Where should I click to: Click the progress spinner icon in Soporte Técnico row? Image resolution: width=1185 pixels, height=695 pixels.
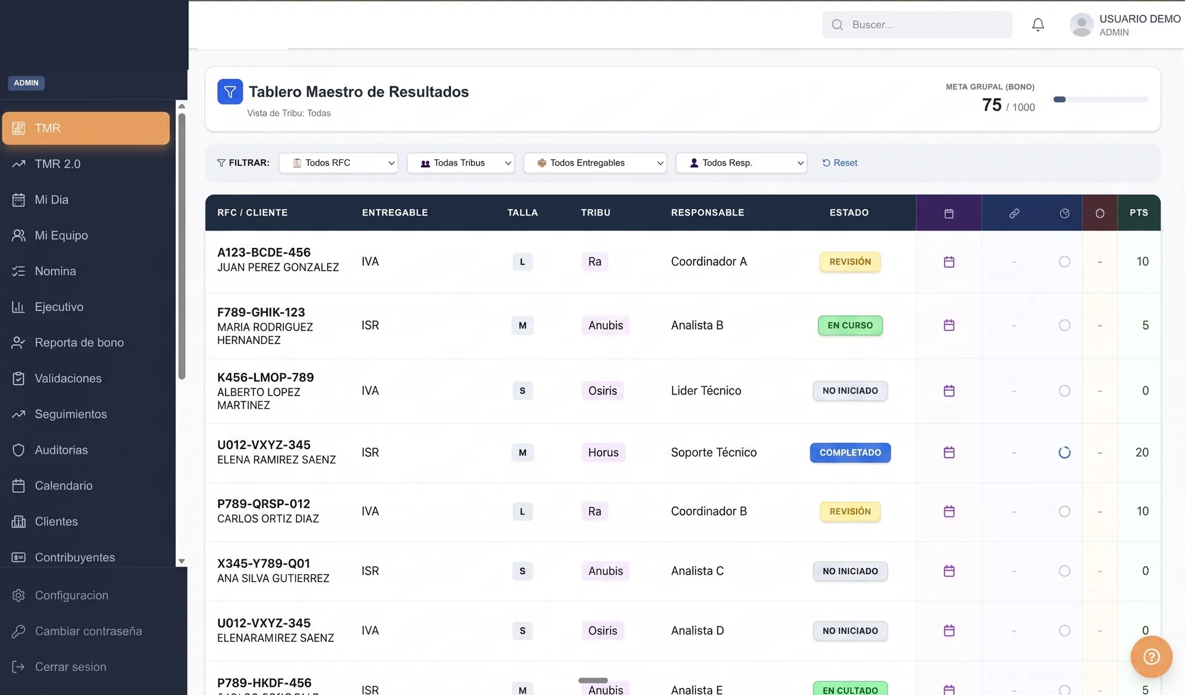[1065, 453]
